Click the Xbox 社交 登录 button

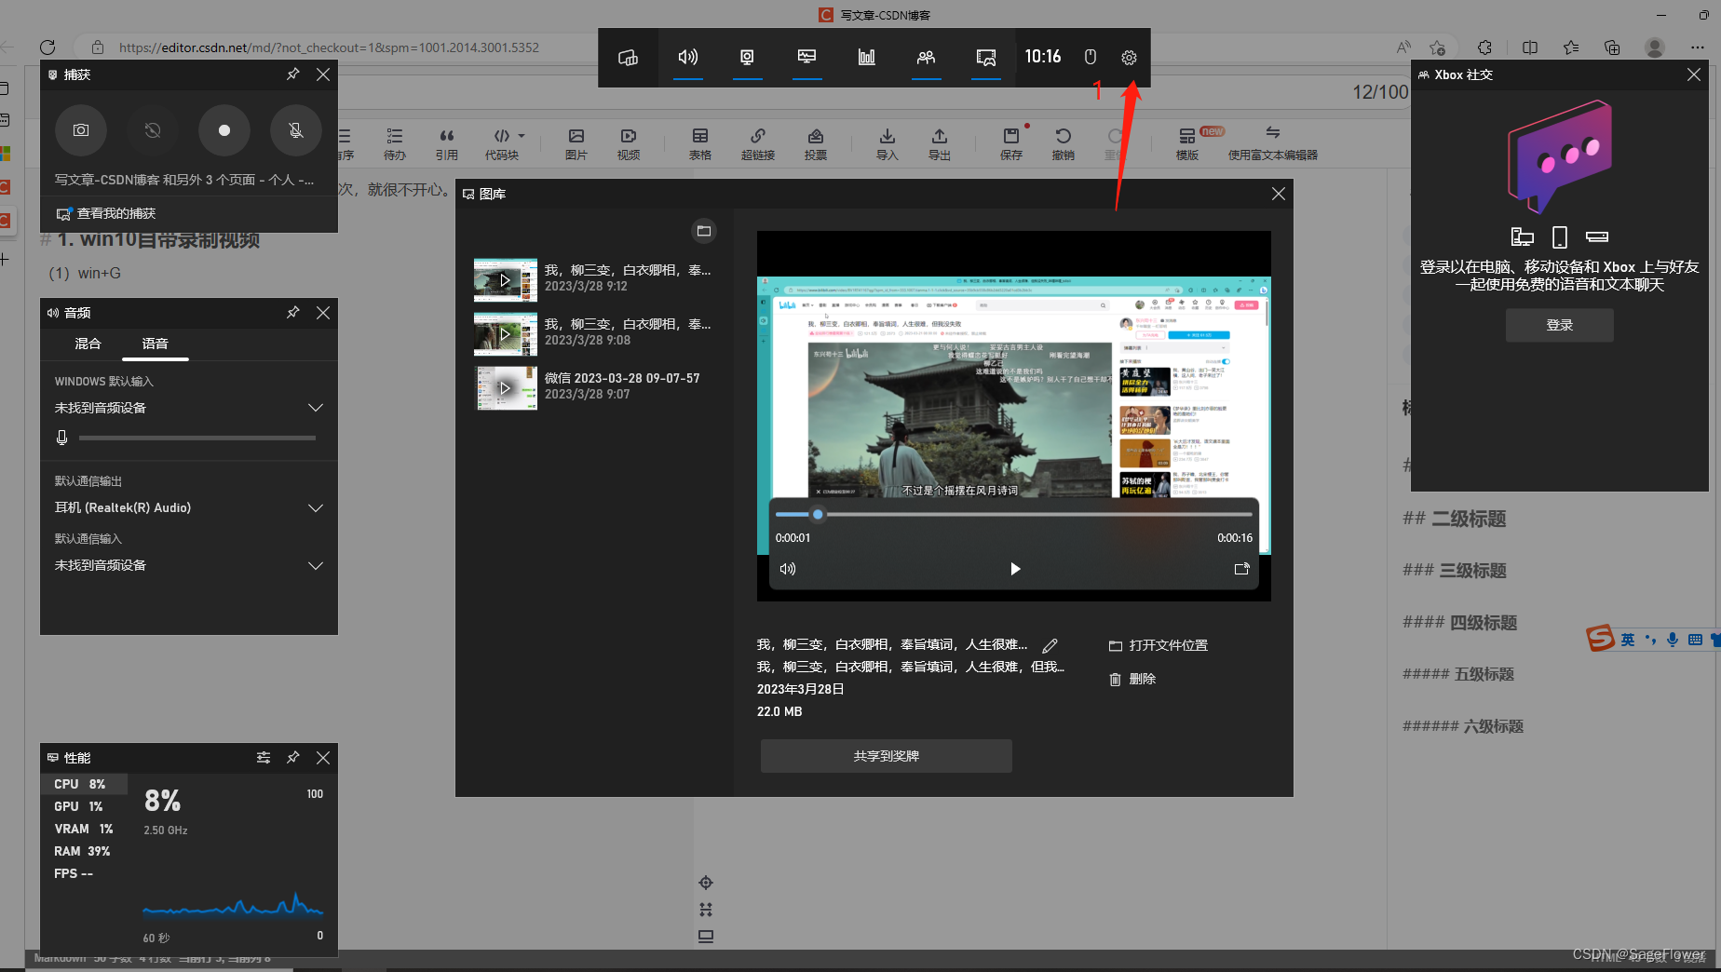pyautogui.click(x=1560, y=325)
